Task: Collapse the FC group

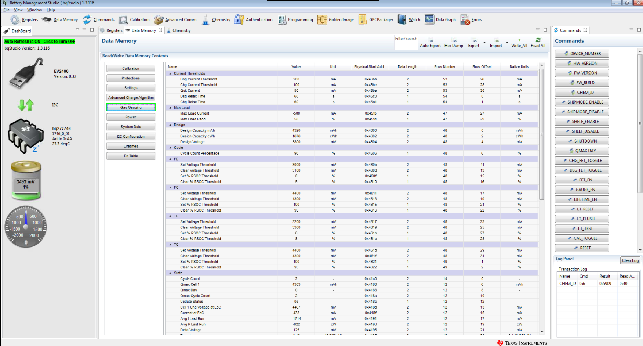Action: pos(170,187)
